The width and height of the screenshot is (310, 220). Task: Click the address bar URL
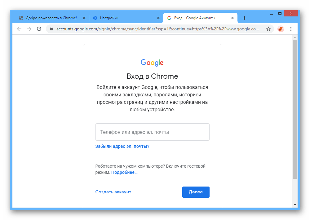[x=155, y=29]
